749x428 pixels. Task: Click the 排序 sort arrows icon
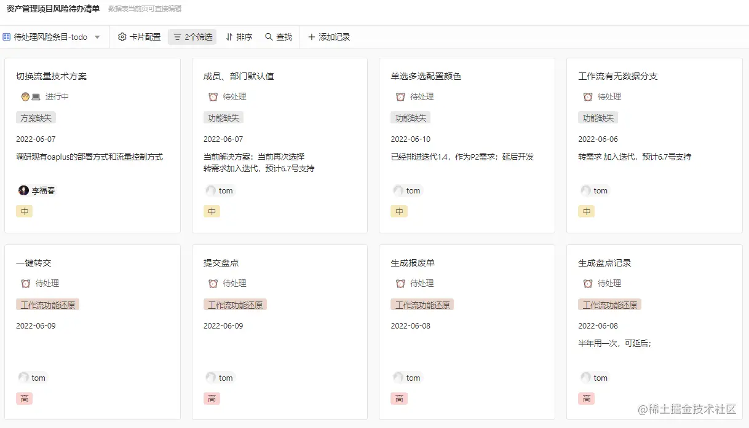pyautogui.click(x=229, y=37)
